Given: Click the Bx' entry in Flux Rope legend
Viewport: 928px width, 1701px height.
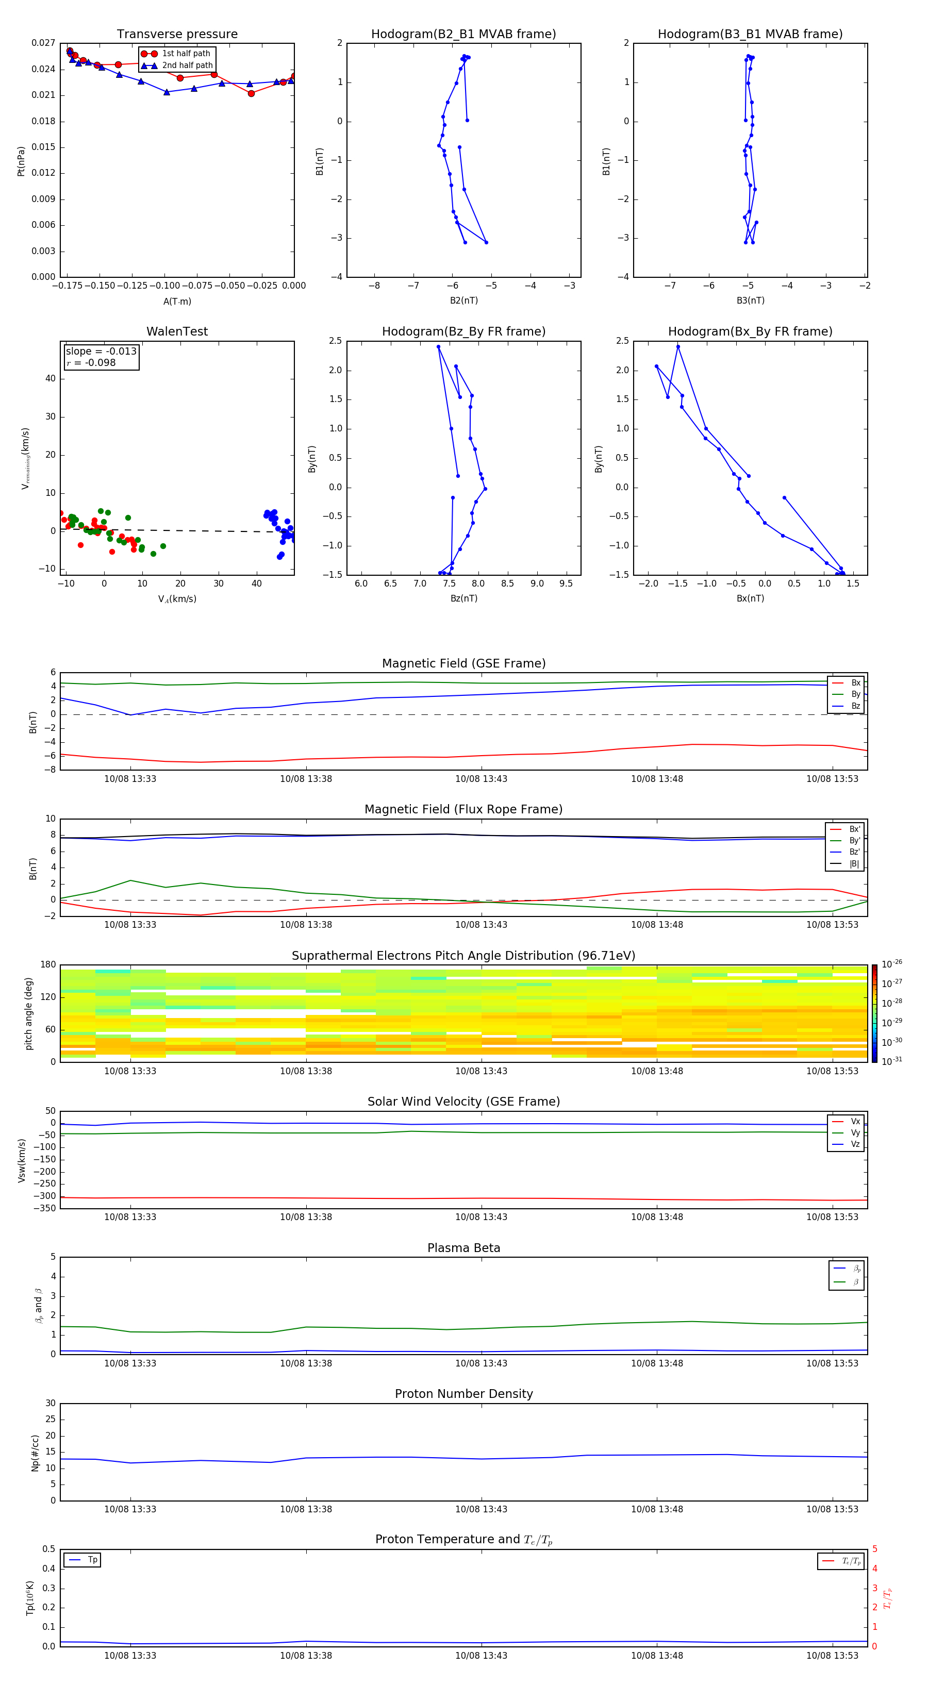Looking at the screenshot, I should click(845, 829).
